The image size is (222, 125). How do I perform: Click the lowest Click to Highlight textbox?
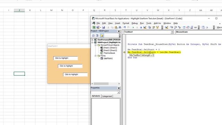[x=75, y=74]
